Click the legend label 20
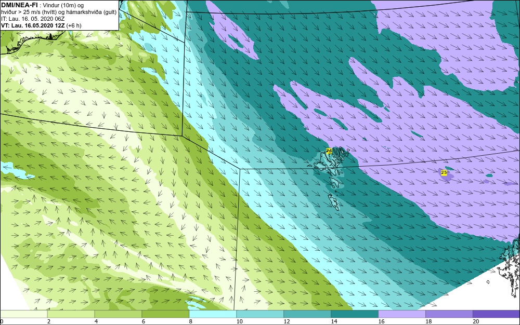520x325 pixels. point(476,321)
